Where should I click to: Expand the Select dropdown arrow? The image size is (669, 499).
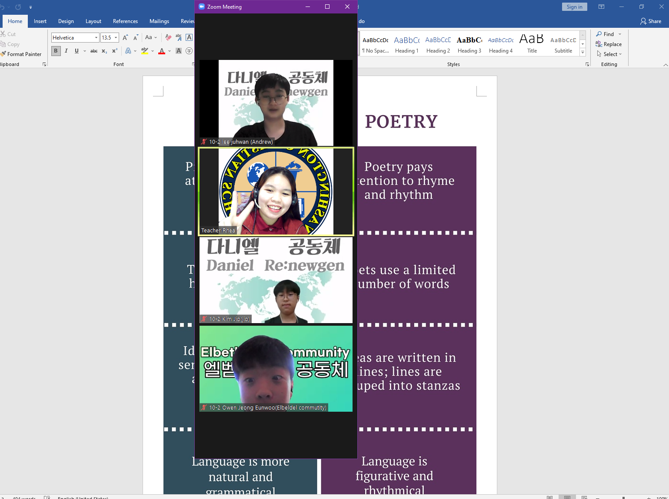[x=620, y=54]
